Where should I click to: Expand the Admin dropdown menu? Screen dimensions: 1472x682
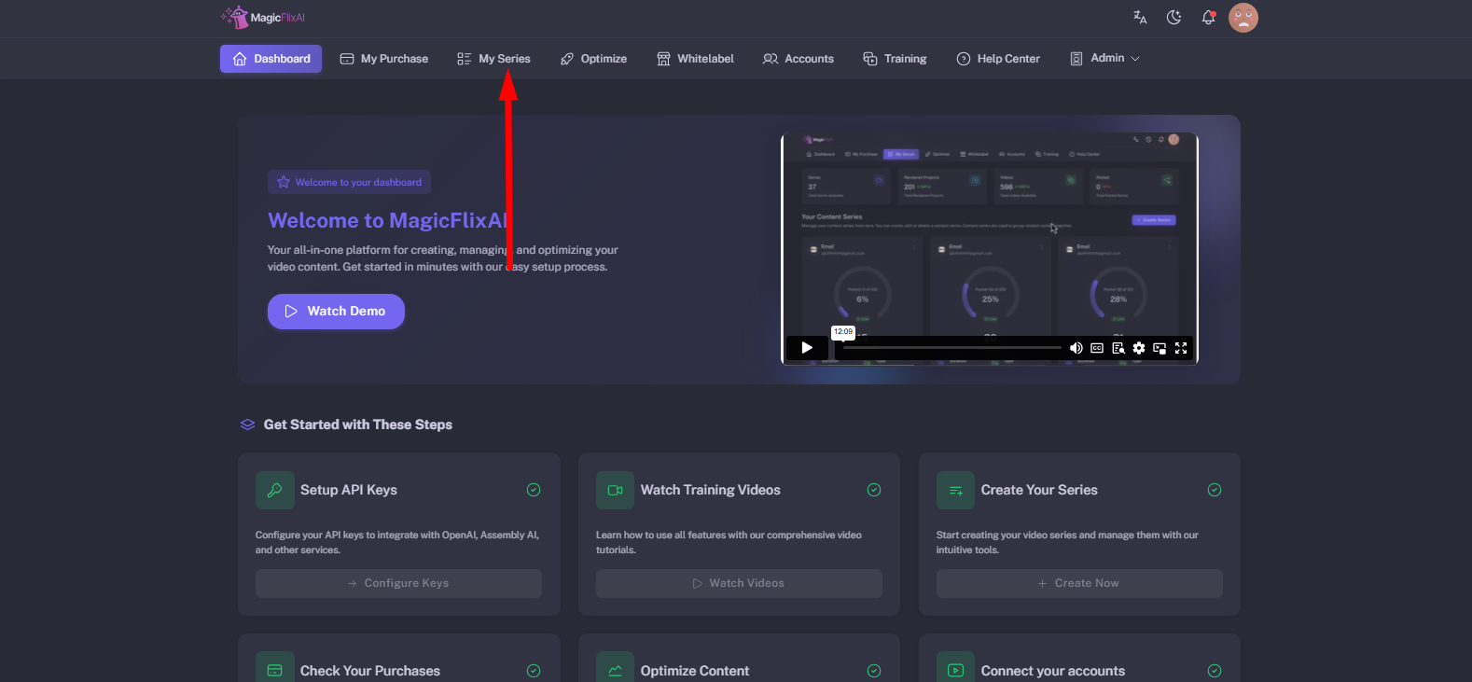coord(1104,58)
